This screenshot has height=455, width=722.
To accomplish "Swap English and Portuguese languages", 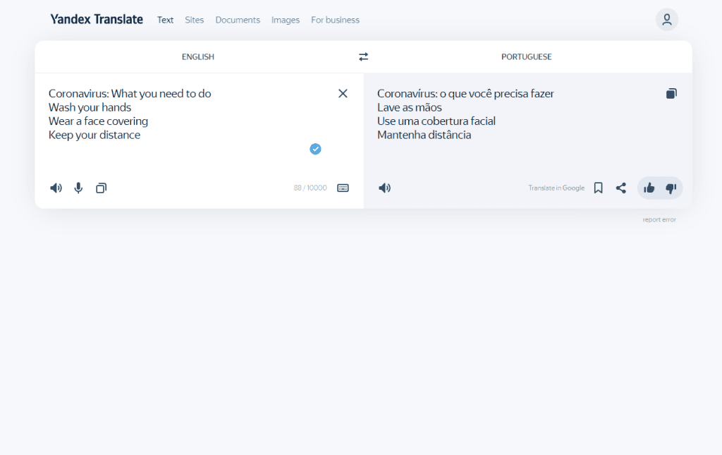I will 363,56.
